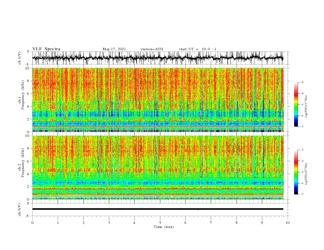The width and height of the screenshot is (324, 250).
Task: Click the "-3" label on ch.1 colorbar
Action: 302,82
